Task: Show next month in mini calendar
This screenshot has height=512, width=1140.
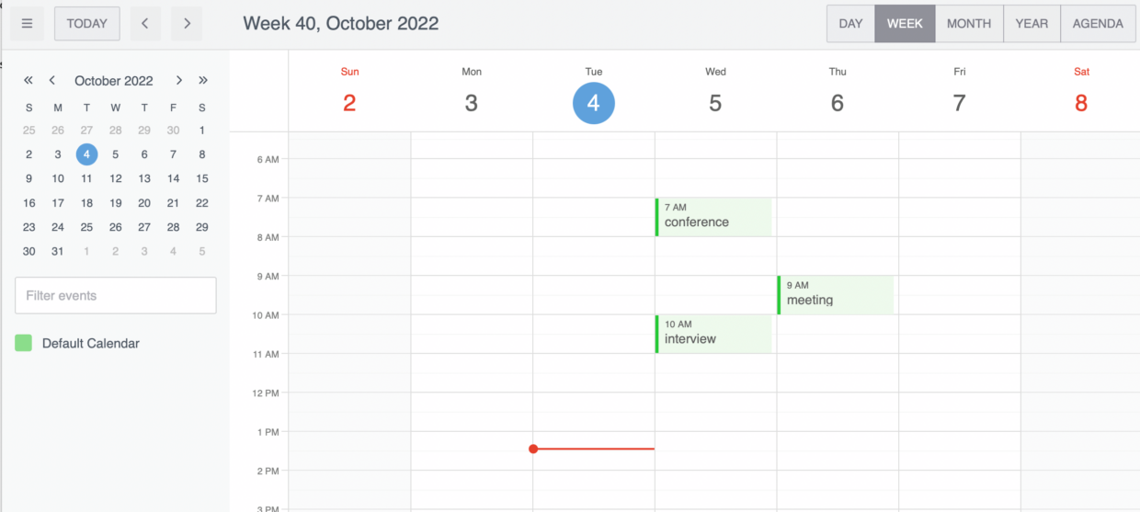Action: (x=179, y=81)
